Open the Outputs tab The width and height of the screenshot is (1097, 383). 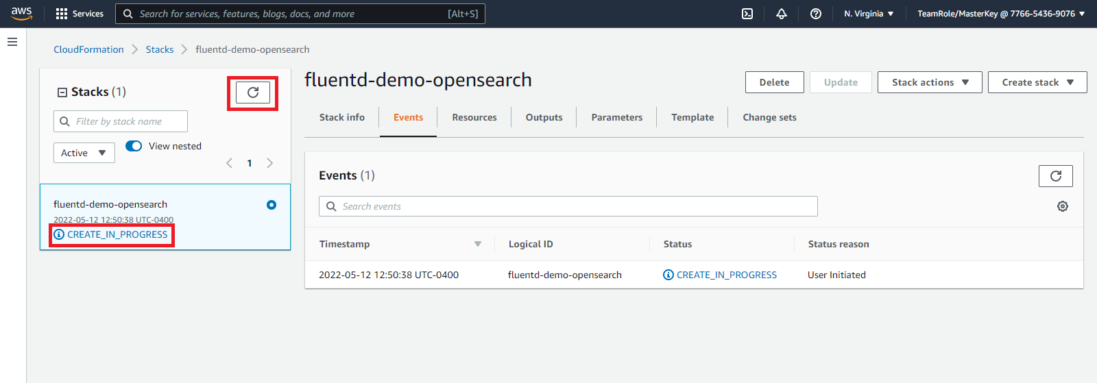click(544, 117)
